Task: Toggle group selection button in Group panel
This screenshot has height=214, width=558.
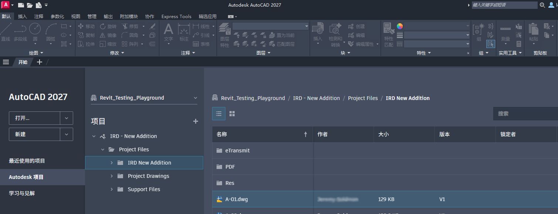Action: pos(491,44)
